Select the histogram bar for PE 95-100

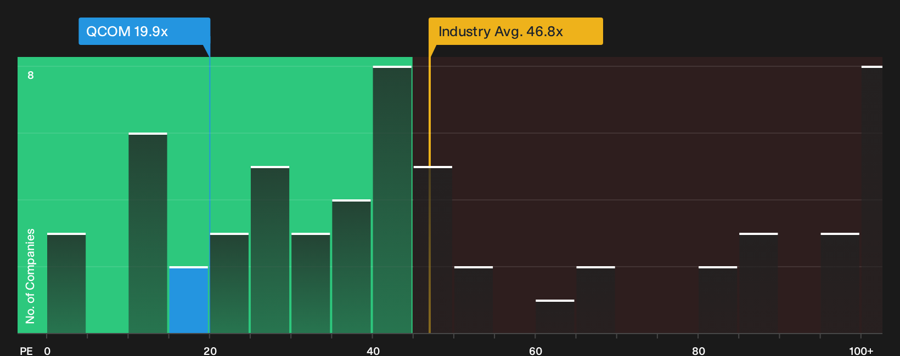coord(840,283)
